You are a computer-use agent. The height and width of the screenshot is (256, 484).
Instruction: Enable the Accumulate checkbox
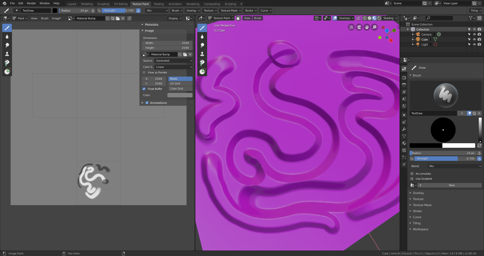(412, 174)
